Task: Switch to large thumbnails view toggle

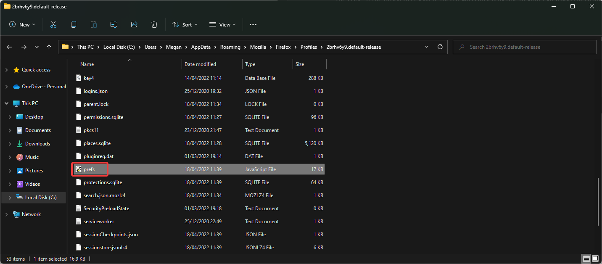Action: [x=596, y=259]
